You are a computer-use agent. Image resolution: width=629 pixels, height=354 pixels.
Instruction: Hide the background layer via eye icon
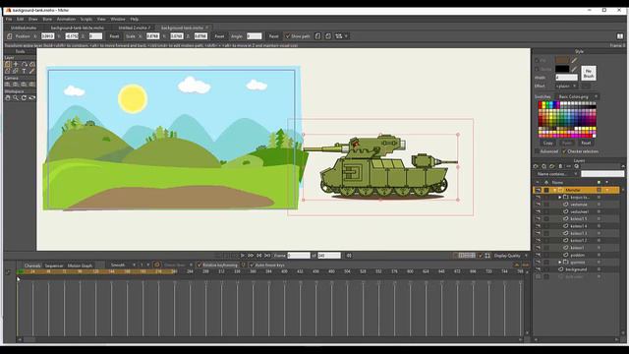(538, 269)
